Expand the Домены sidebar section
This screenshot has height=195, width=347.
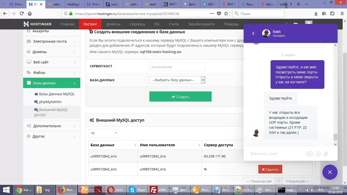[x=52, y=52]
